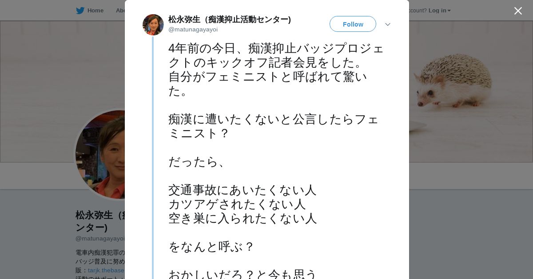Click the tweet text about 痴漢抑止バッジプロジェクト
Image resolution: width=533 pixels, height=279 pixels.
click(275, 55)
